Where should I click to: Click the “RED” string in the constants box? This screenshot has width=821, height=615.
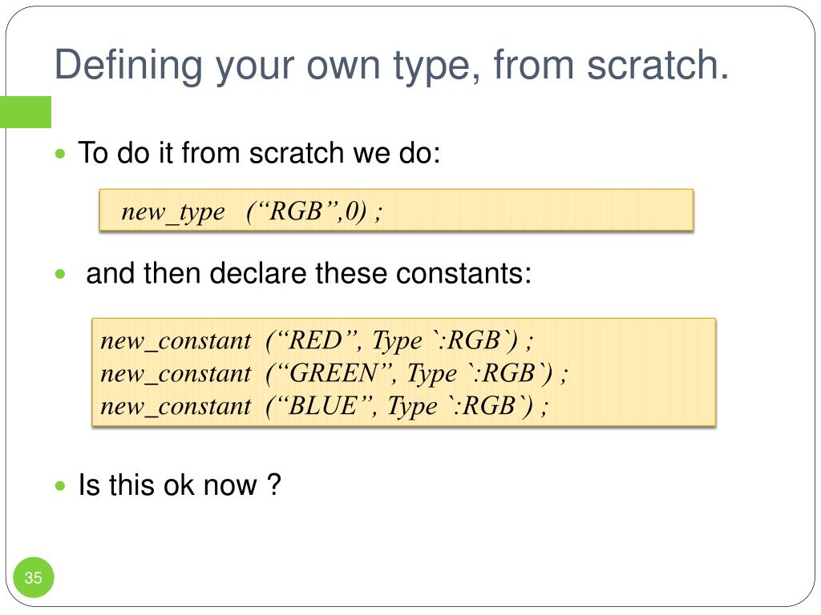point(314,341)
